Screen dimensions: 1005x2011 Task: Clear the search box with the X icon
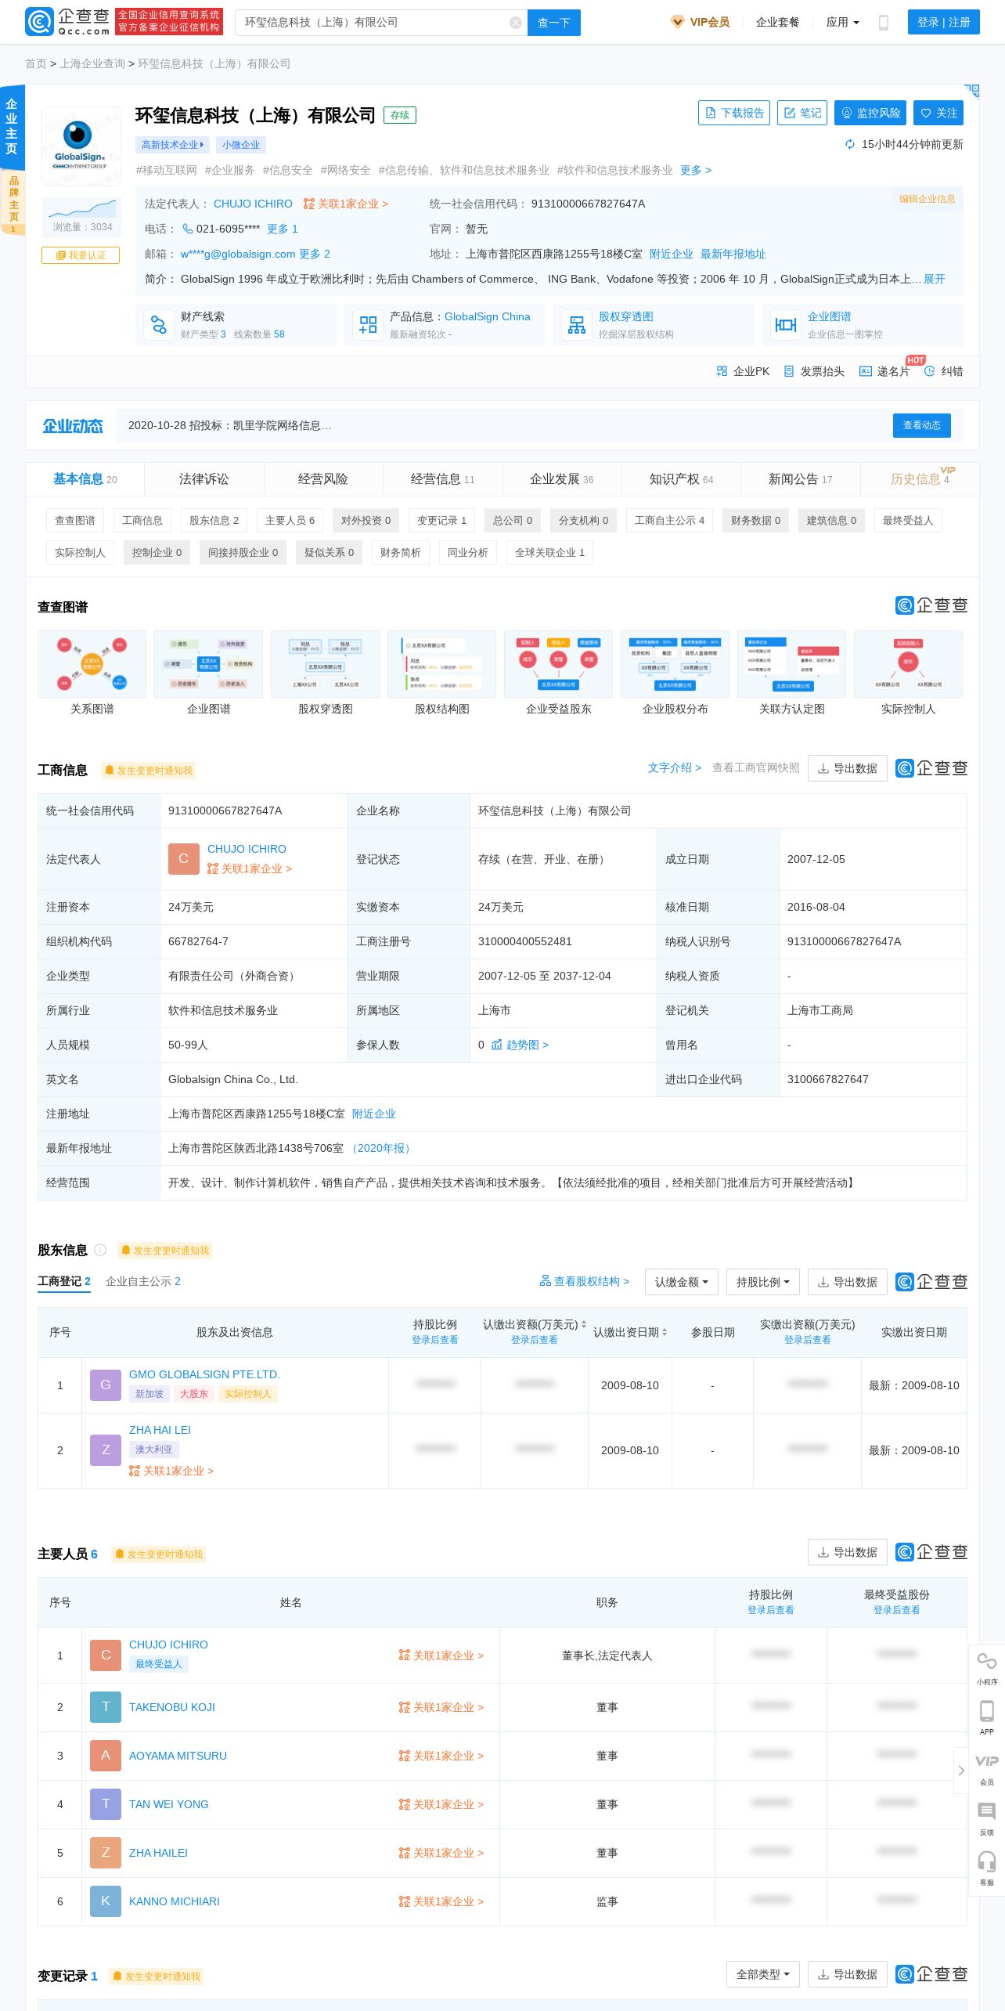point(515,23)
